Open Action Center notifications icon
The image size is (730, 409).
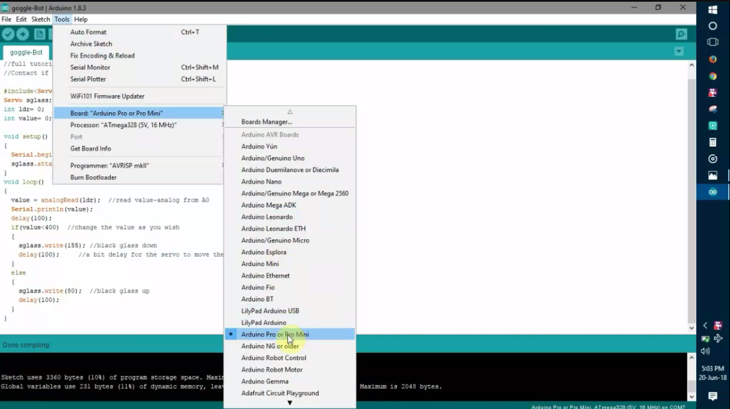tap(713, 396)
